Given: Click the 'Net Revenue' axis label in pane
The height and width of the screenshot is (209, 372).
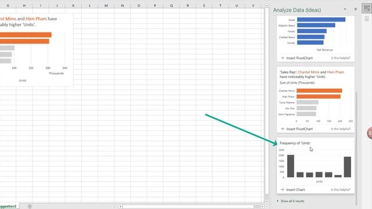Looking at the screenshot, I should (324, 50).
